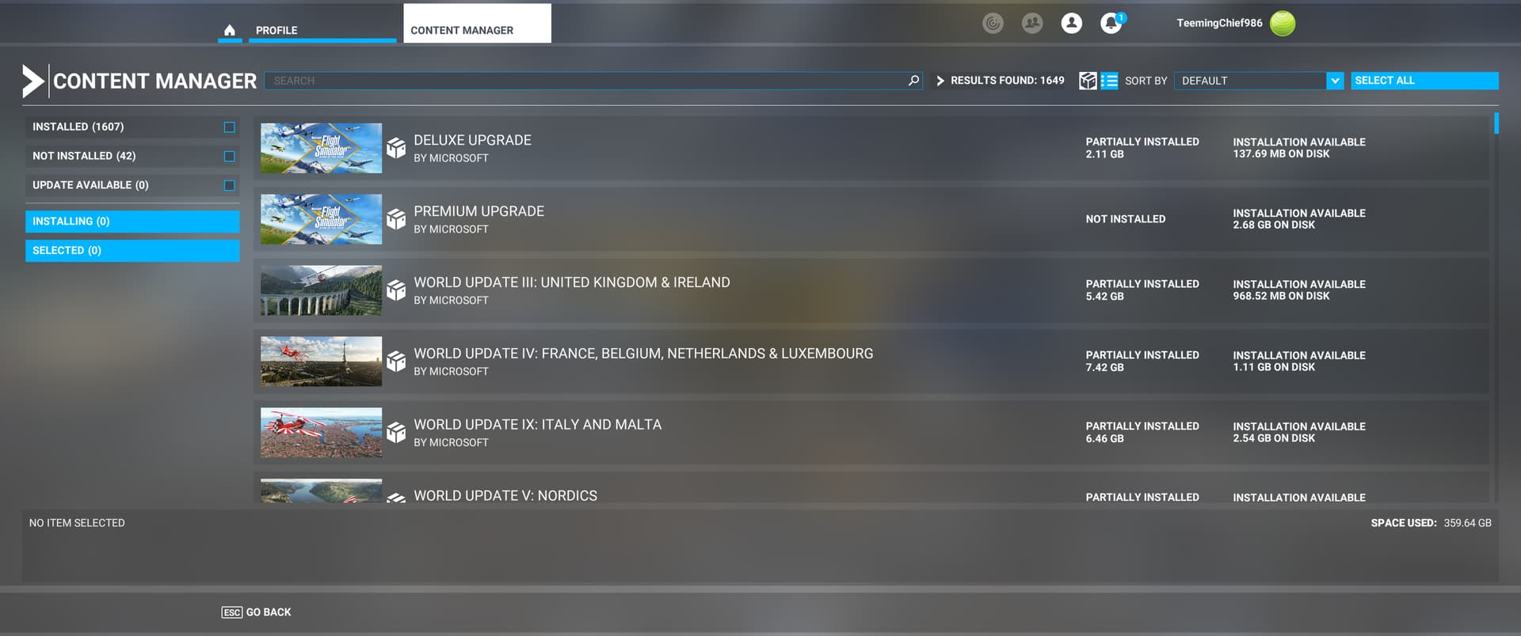Image resolution: width=1521 pixels, height=636 pixels.
Task: Click the Premium Upgrade thumbnail
Action: pos(321,219)
